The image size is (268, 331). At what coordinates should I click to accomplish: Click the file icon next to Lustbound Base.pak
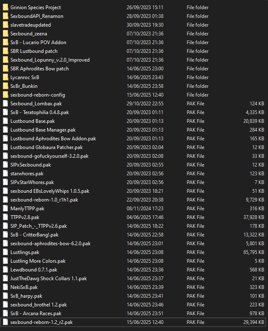(x=5, y=121)
